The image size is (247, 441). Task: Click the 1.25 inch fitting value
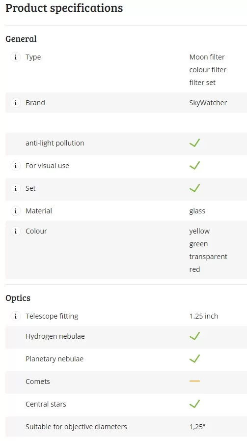tap(204, 316)
